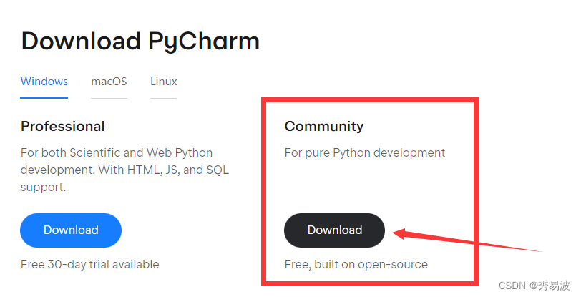Select the Professional edition heading

(63, 126)
